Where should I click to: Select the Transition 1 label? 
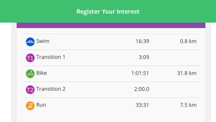click(51, 57)
